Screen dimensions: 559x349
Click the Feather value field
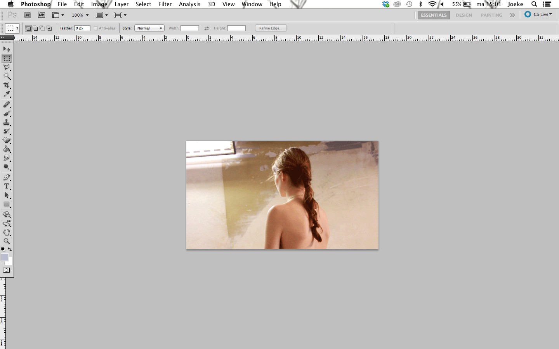pos(82,28)
